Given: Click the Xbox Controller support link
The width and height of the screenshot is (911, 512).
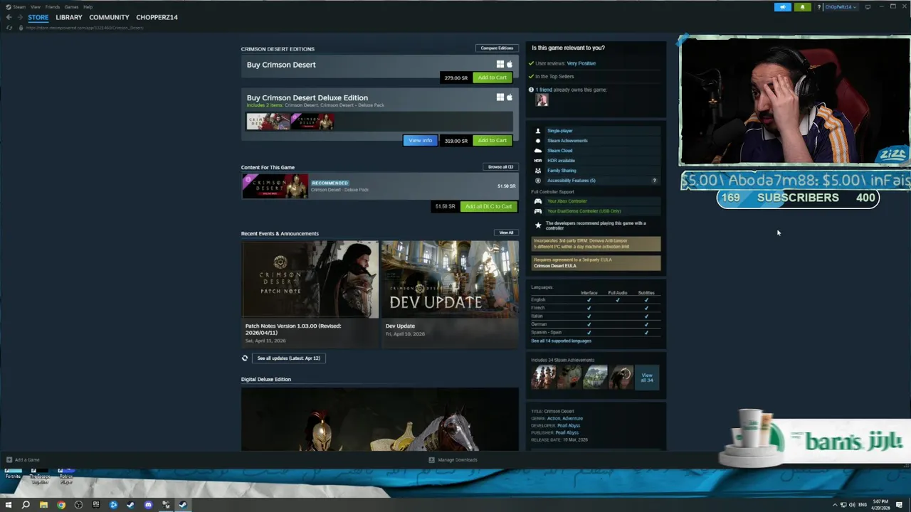Looking at the screenshot, I should [567, 201].
